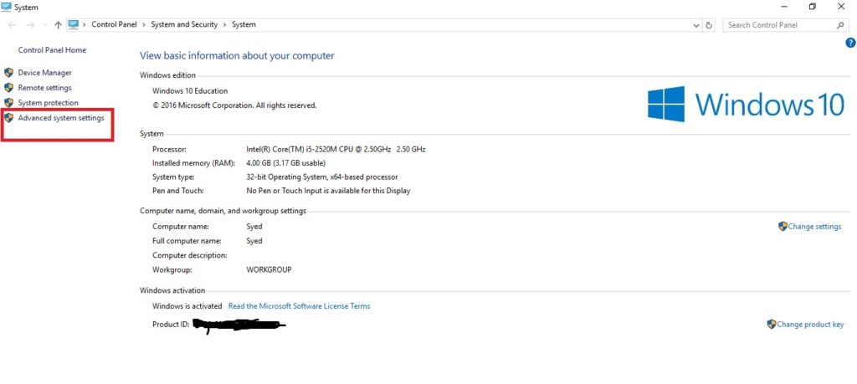The height and width of the screenshot is (384, 857).
Task: Click '4.00 GB (3.17 GB usable)' value
Action: click(286, 163)
